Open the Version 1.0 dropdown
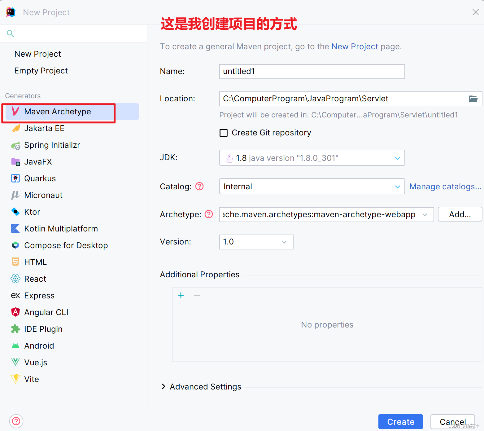The height and width of the screenshot is (431, 484). (x=284, y=242)
